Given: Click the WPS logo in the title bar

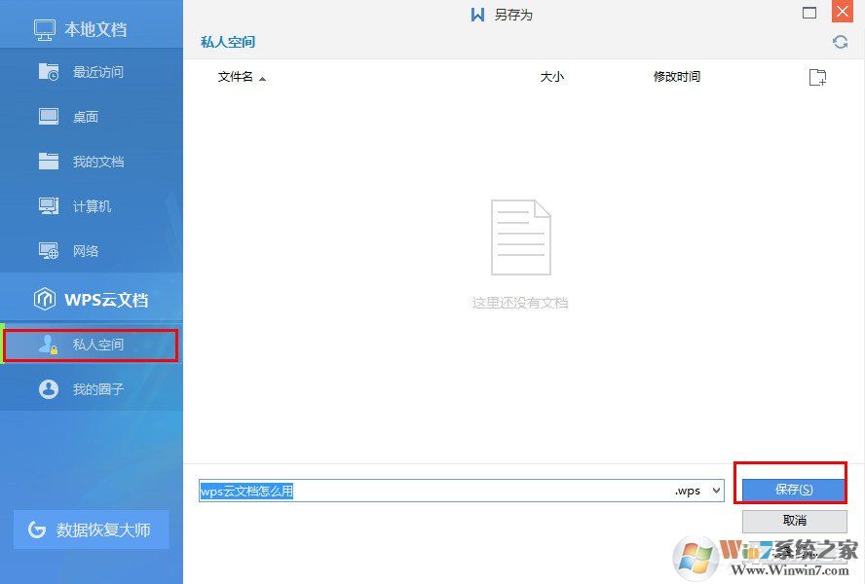Looking at the screenshot, I should [x=476, y=14].
